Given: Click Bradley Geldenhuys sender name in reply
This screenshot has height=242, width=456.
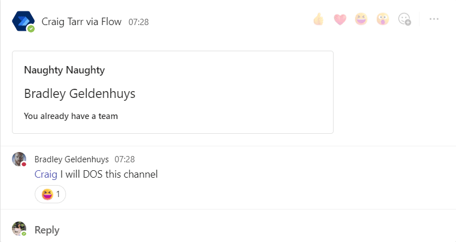Looking at the screenshot, I should (x=72, y=159).
